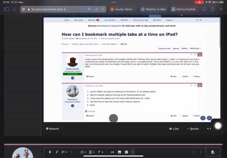Open the iOS 15 breadcrumb link
The image size is (227, 158).
124,44
